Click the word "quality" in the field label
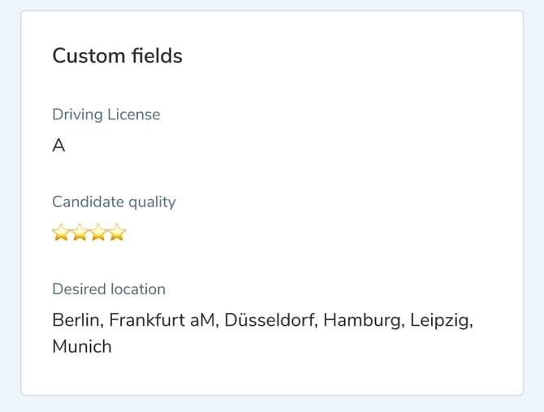Viewport: 544px width, 412px height. 151,202
